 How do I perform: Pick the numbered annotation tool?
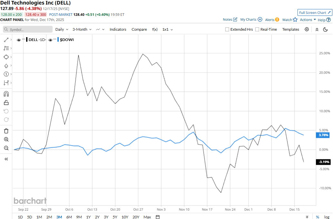[x=6, y=74]
